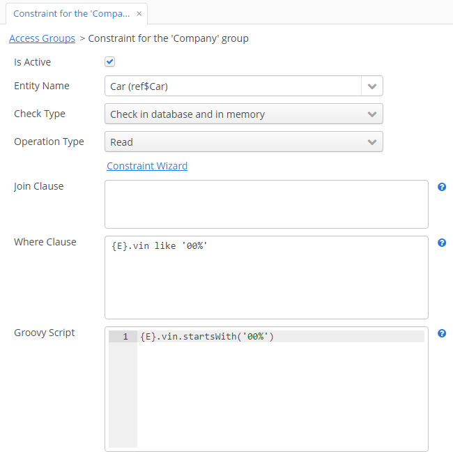Open the Check Type dropdown
The image size is (453, 456).
pyautogui.click(x=244, y=114)
